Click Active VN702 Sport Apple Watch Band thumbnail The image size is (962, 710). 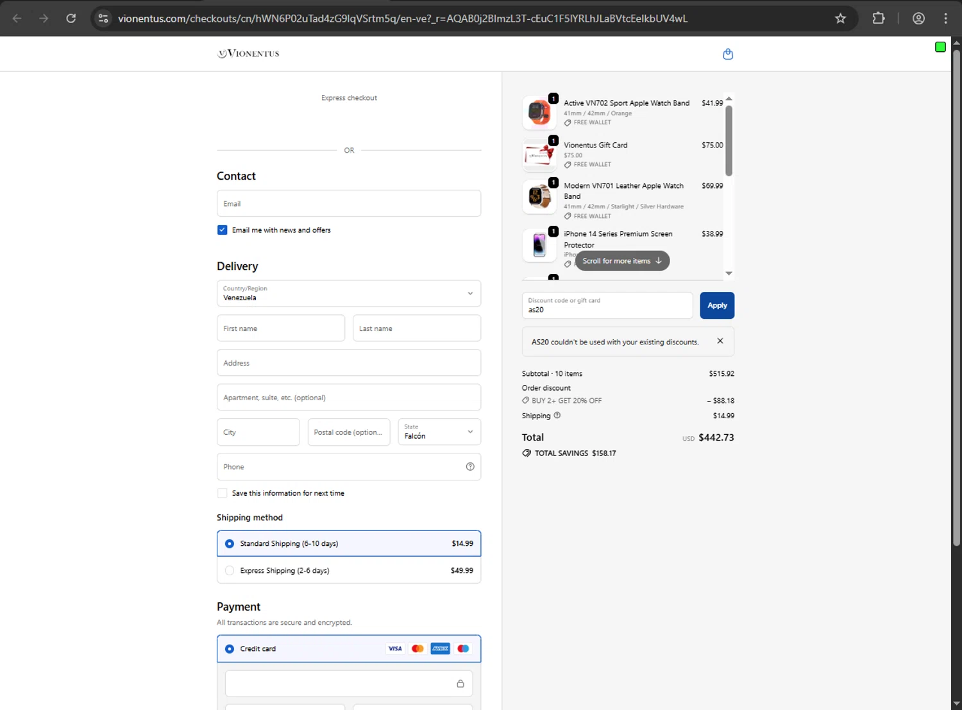539,112
